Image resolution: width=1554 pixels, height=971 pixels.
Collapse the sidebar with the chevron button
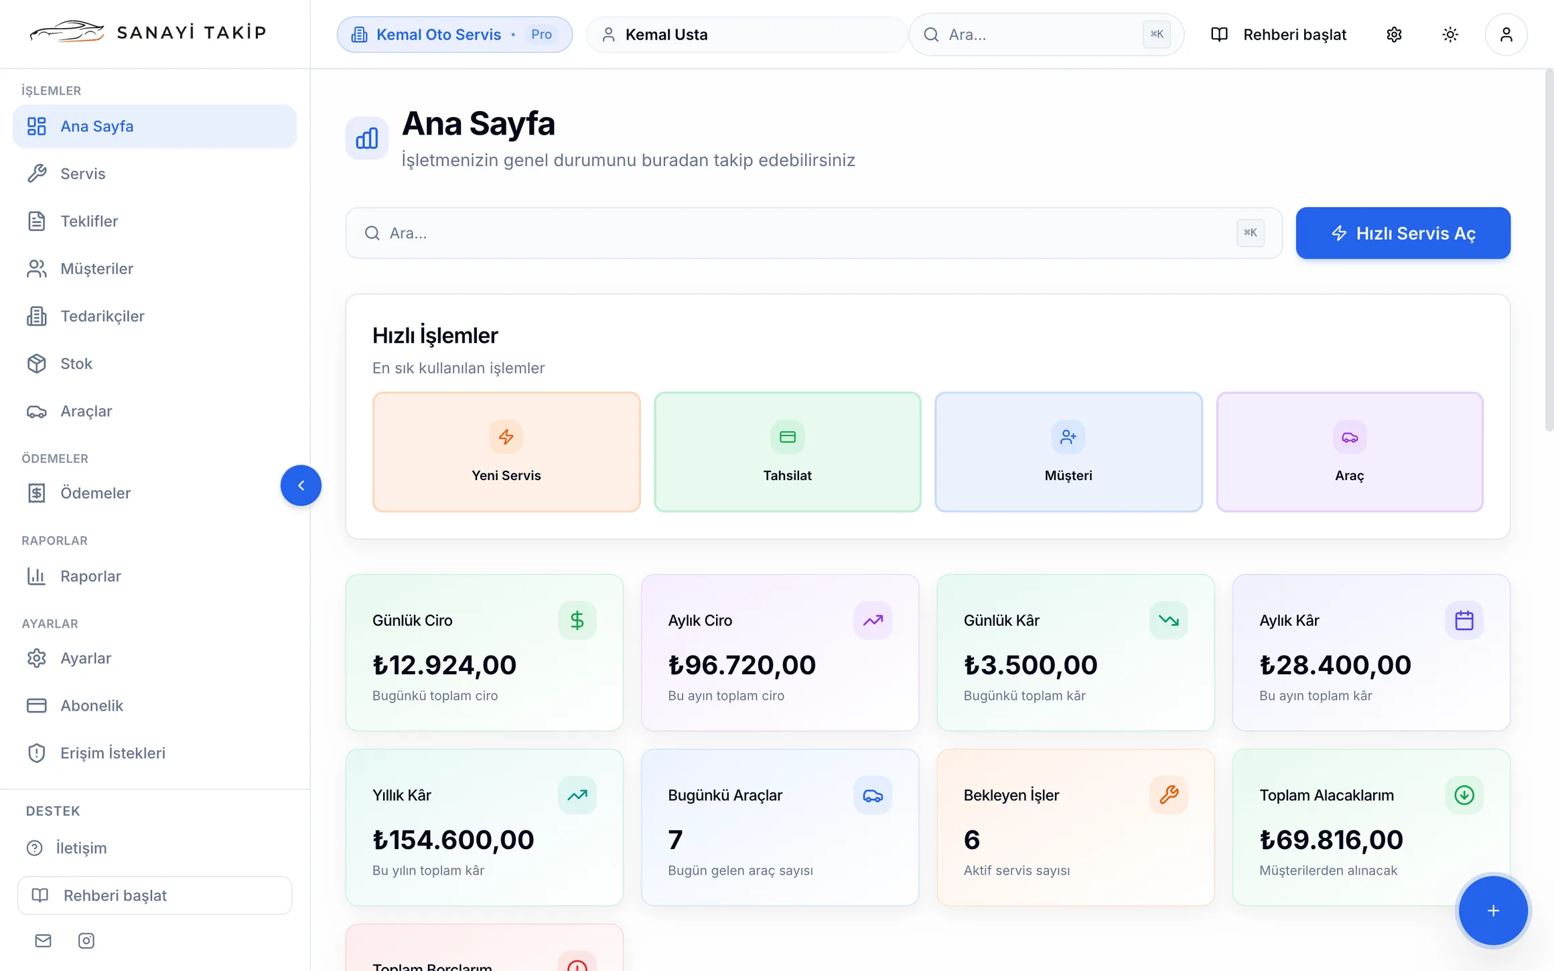point(301,485)
